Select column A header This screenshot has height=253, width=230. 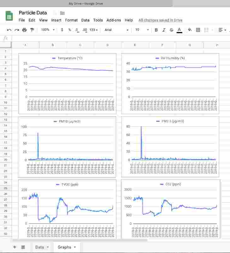25,45
